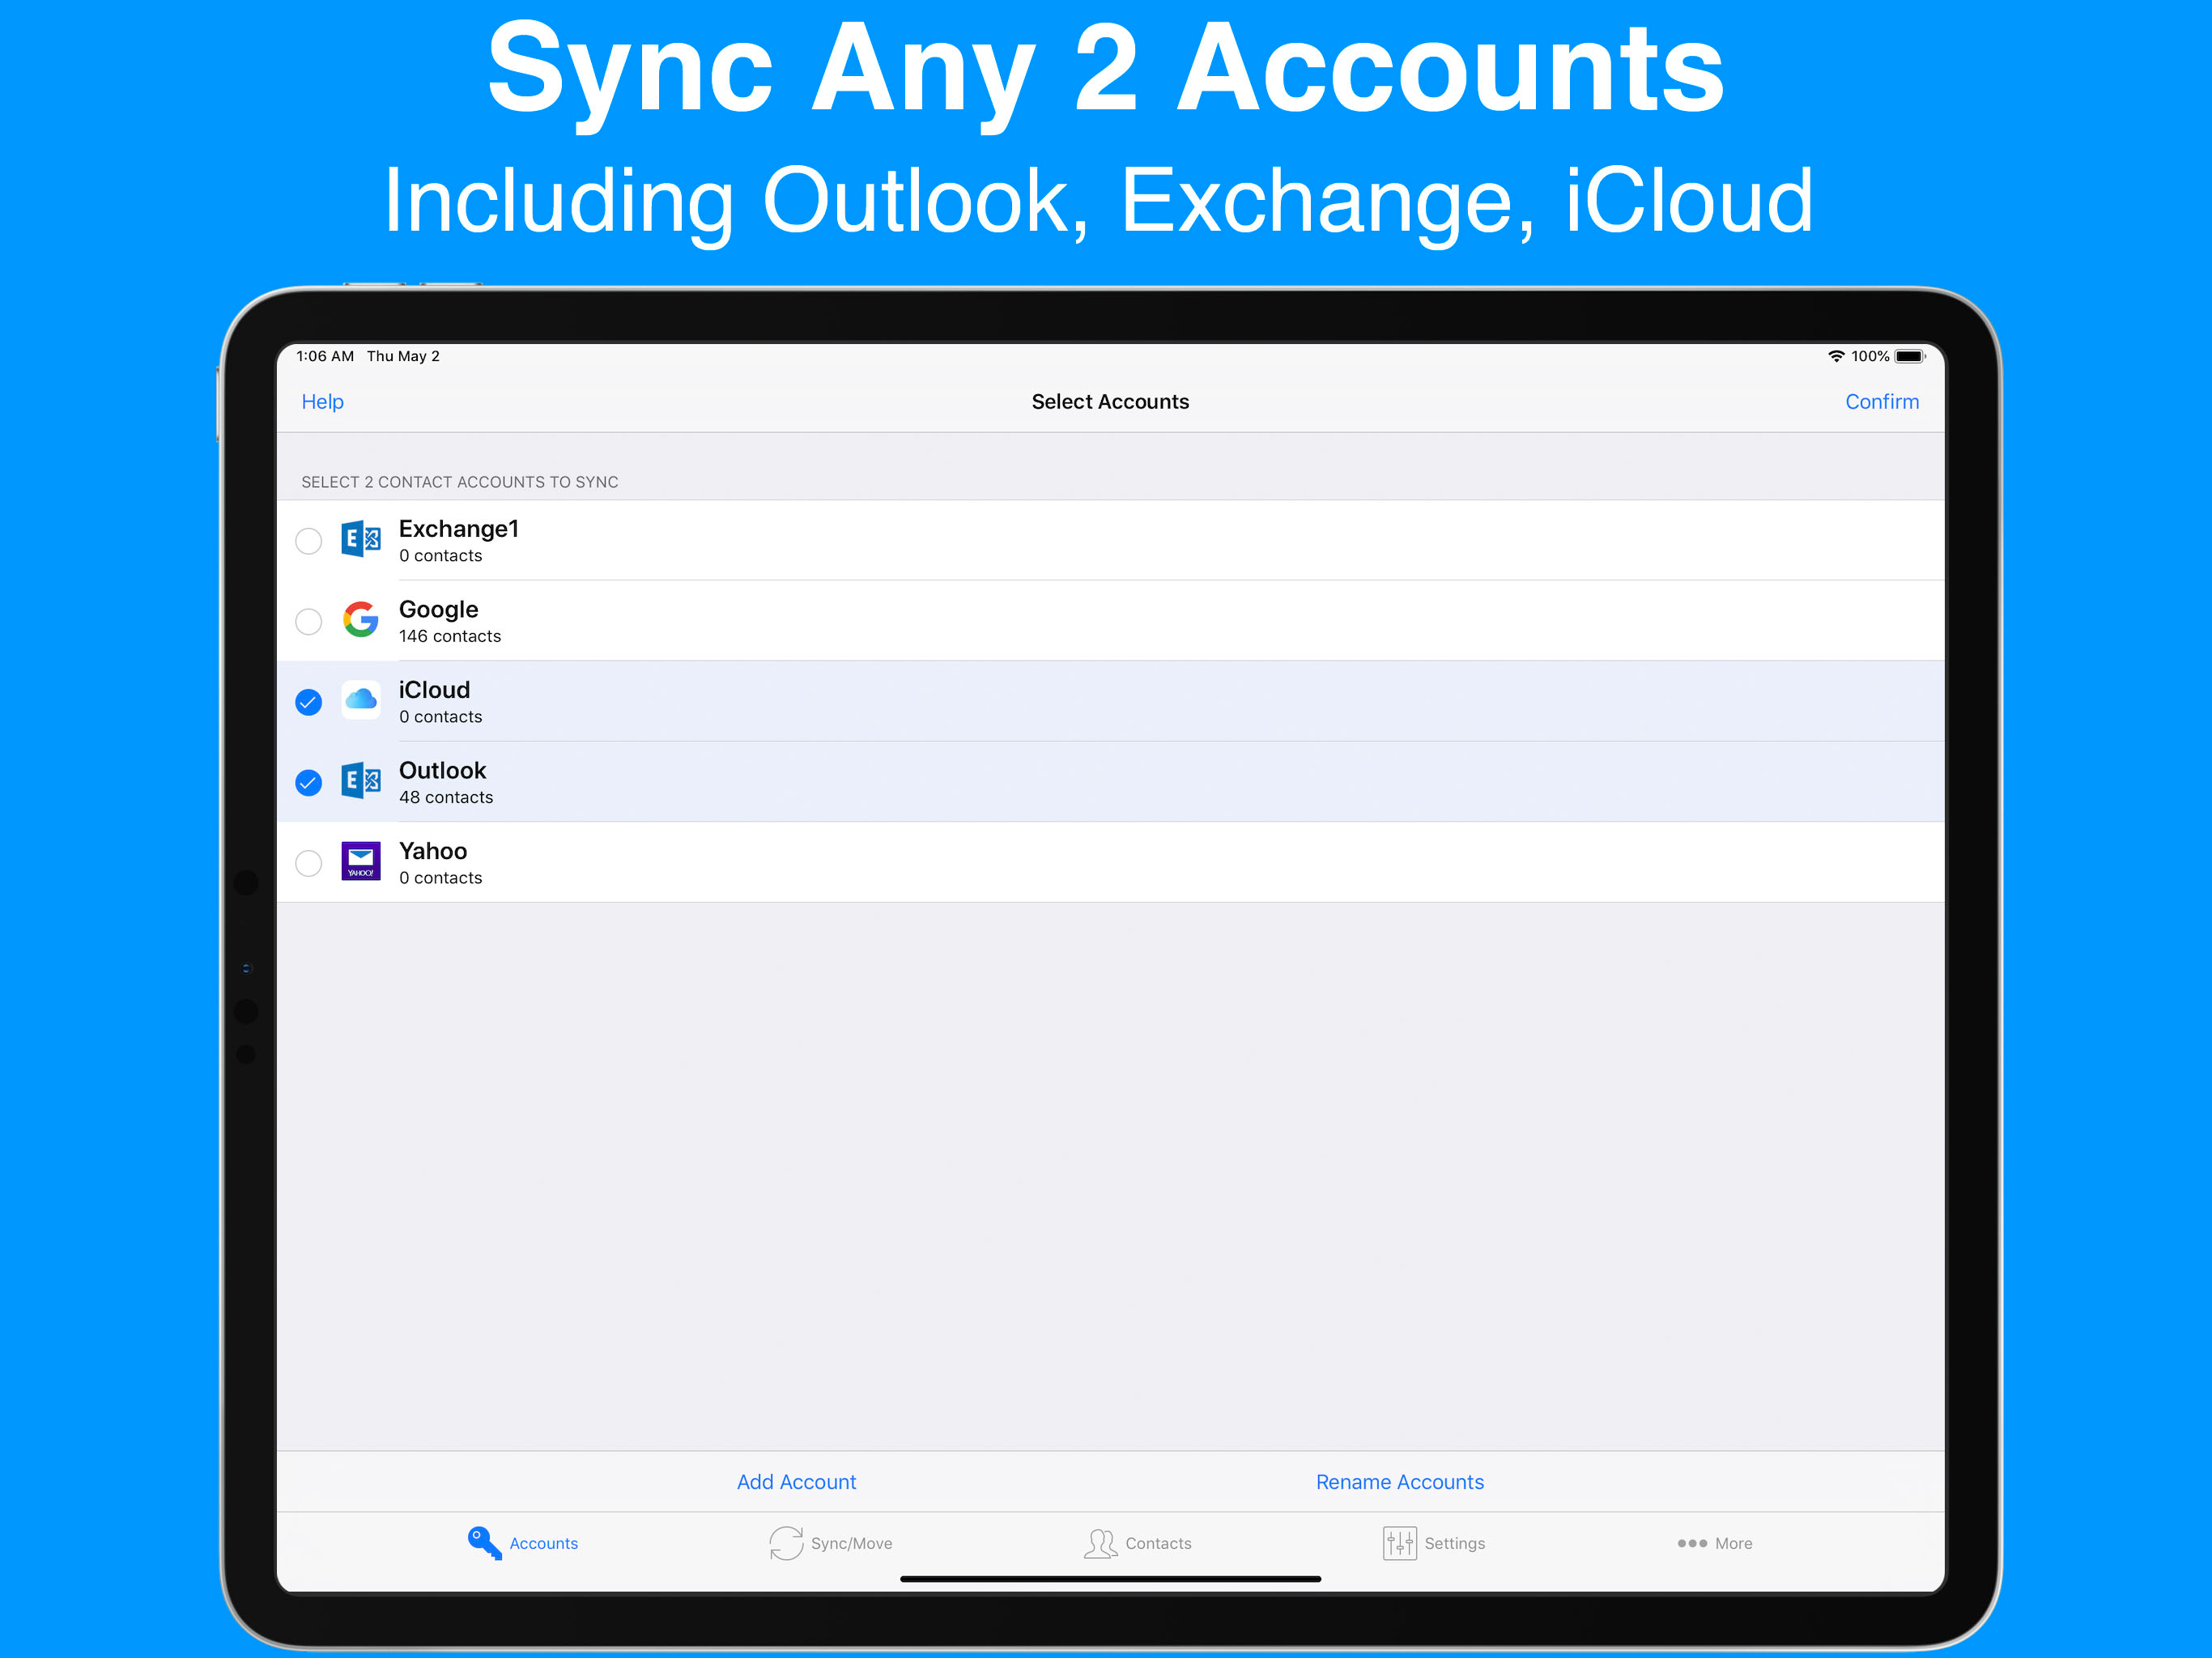Click the 'Yahoo' account name
The width and height of the screenshot is (2212, 1658).
click(432, 851)
